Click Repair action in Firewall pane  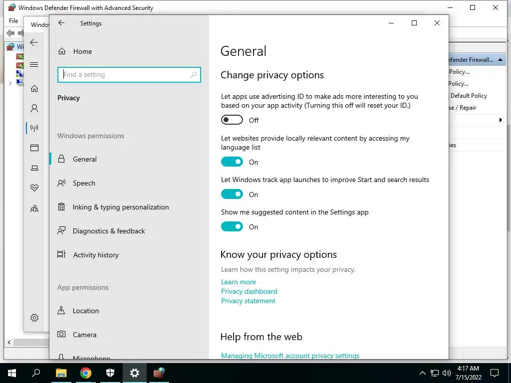click(463, 108)
